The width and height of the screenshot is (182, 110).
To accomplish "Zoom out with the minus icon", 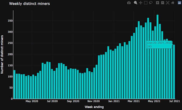I will (x=163, y=3).
